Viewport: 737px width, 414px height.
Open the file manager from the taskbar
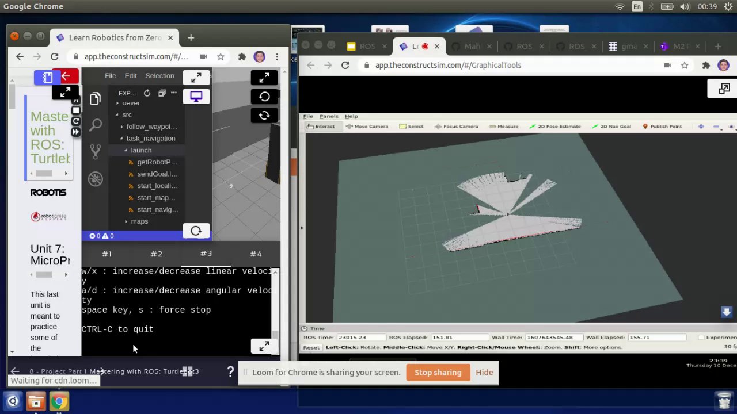tap(36, 401)
